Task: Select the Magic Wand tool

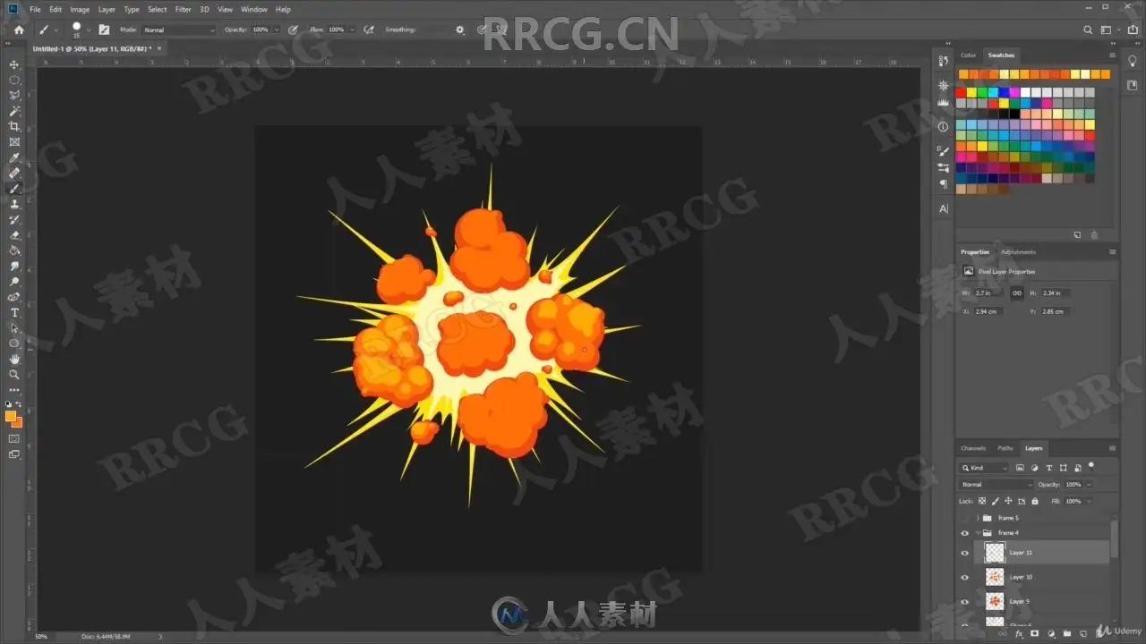Action: point(14,111)
